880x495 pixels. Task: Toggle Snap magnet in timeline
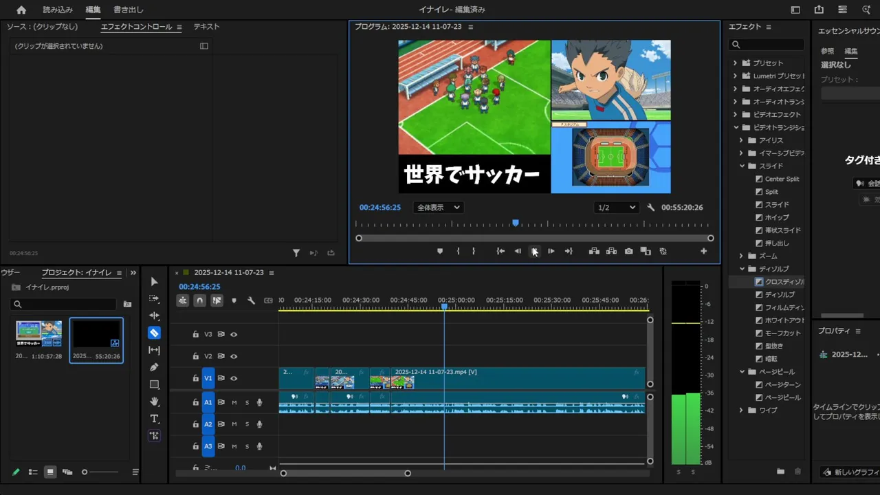[199, 300]
